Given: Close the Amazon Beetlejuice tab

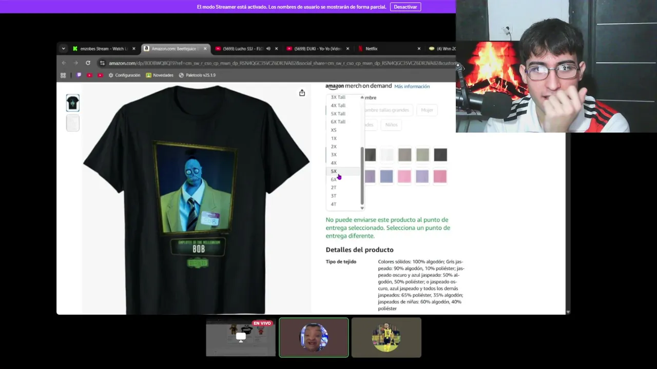Looking at the screenshot, I should (x=205, y=49).
